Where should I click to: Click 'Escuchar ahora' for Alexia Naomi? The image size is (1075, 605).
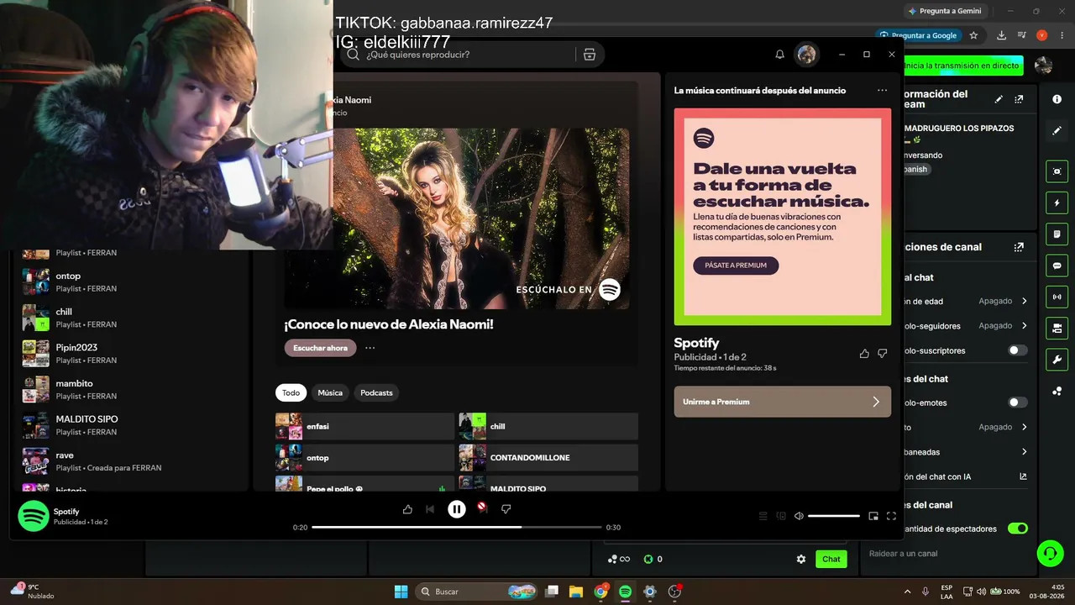pos(320,348)
